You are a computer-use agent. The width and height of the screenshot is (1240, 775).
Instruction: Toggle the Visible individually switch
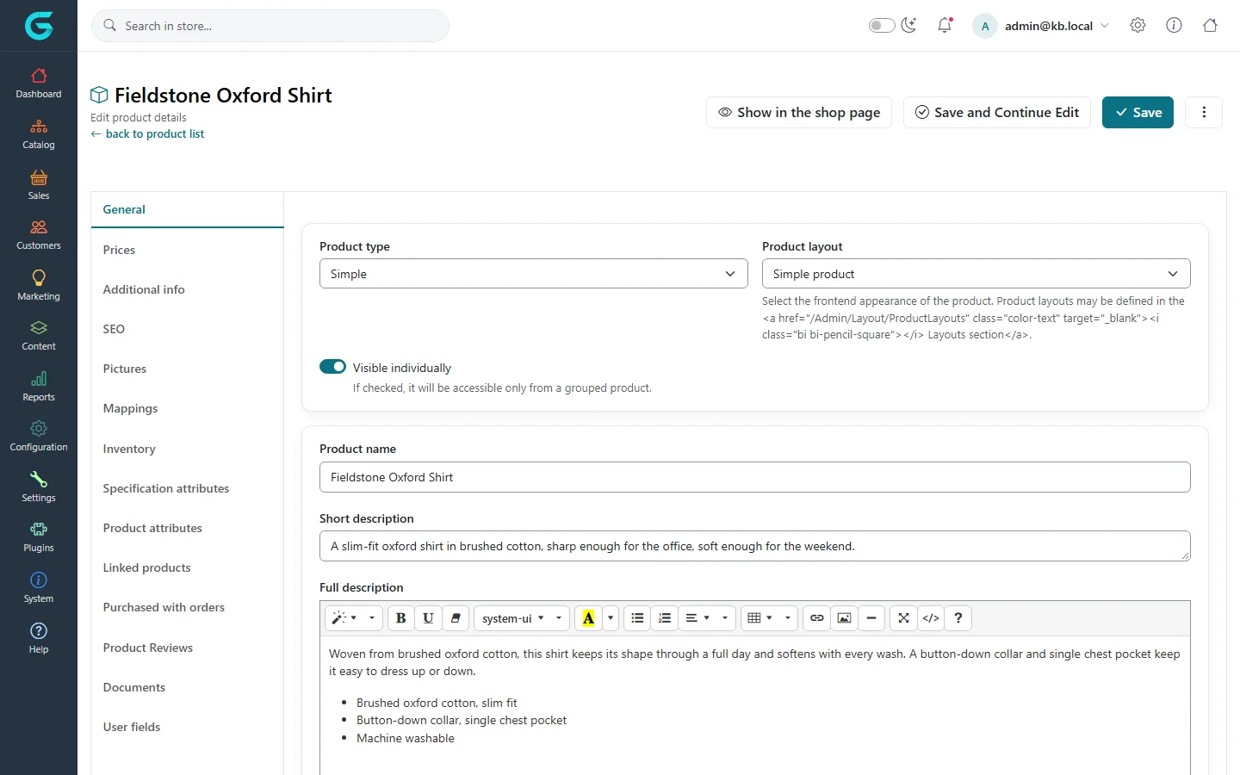pyautogui.click(x=332, y=367)
